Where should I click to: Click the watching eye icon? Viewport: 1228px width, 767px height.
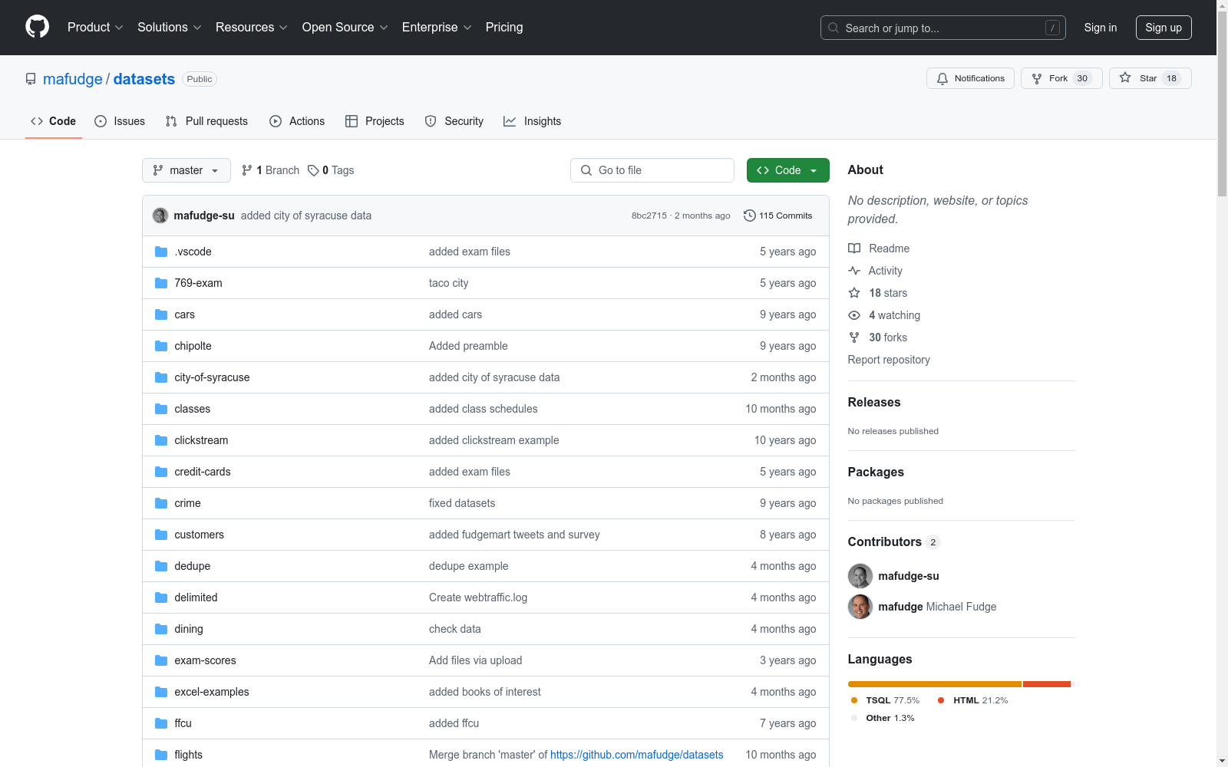tap(854, 315)
